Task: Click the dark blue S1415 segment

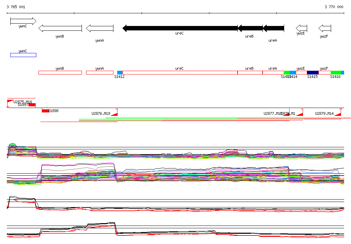Action: (x=313, y=72)
